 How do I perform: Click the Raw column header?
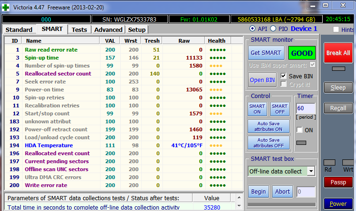[x=184, y=41]
